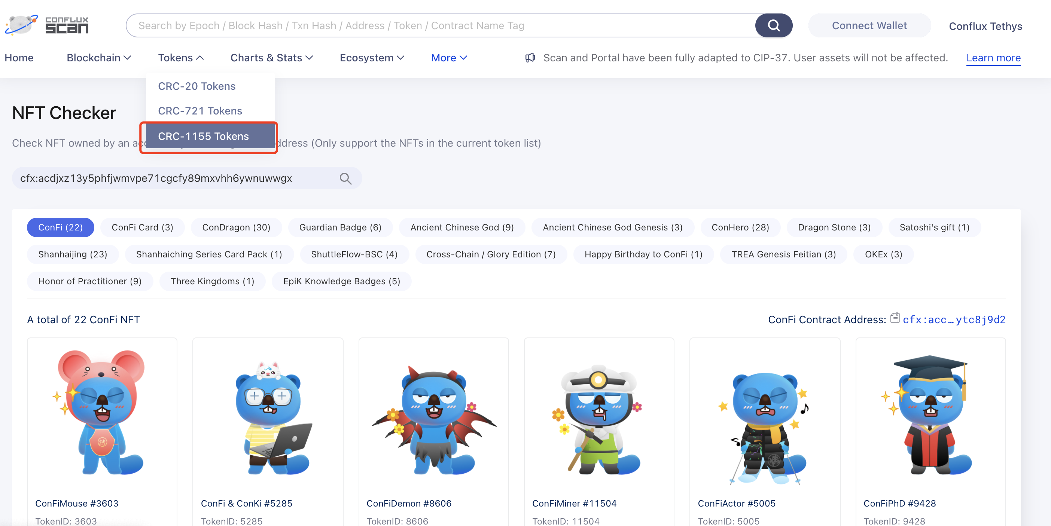This screenshot has width=1051, height=526.
Task: Focus the main search input field
Action: click(441, 26)
